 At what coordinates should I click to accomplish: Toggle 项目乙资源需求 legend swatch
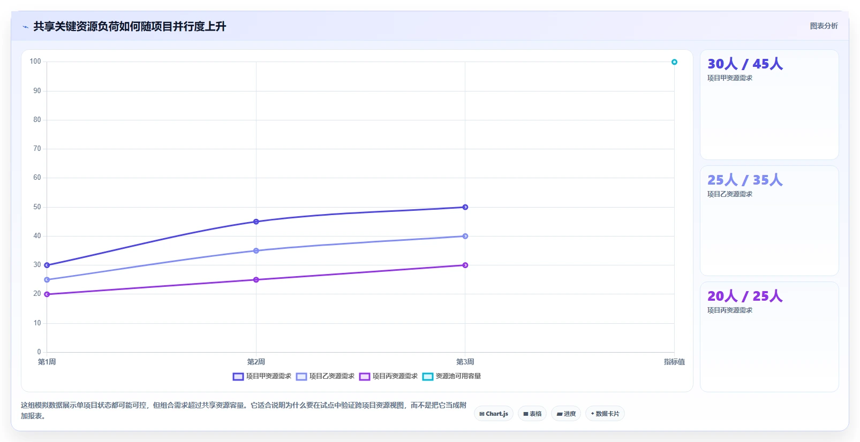(301, 377)
